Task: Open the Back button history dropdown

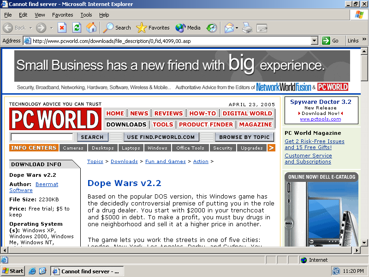Action: coord(30,28)
